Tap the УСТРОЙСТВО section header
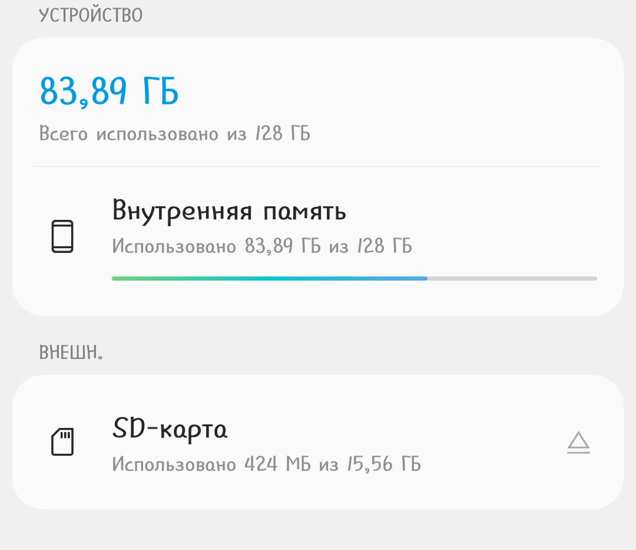636x550 pixels. pyautogui.click(x=91, y=15)
